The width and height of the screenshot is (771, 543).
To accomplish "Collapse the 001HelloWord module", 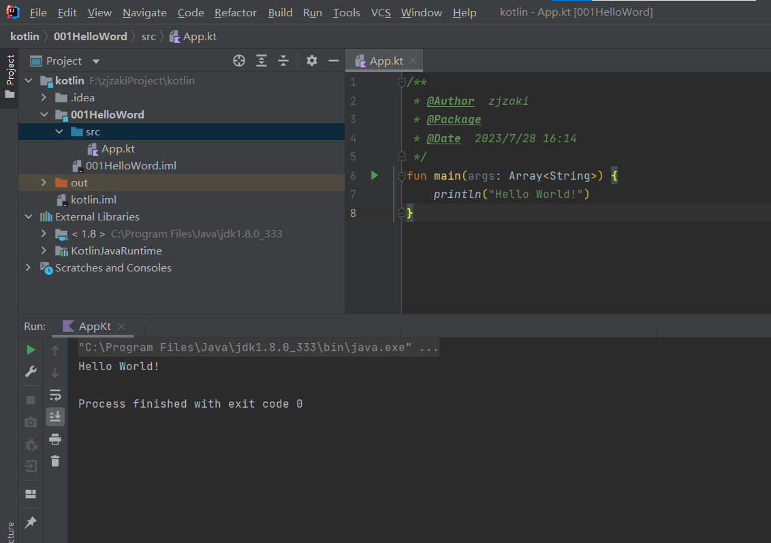I will 44,114.
